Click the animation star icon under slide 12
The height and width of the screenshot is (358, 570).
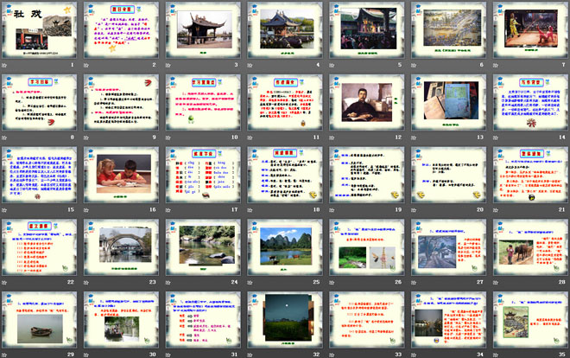[x=332, y=137]
